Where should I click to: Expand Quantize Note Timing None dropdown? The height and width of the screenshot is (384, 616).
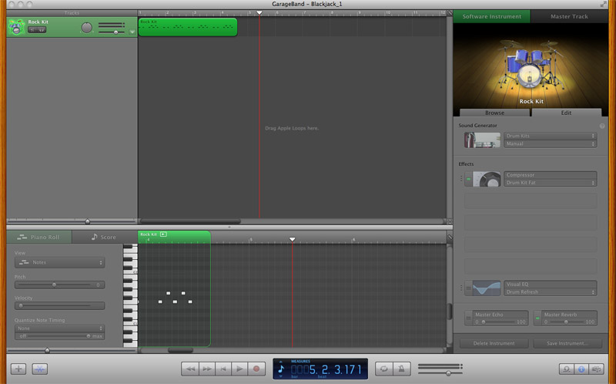[59, 328]
